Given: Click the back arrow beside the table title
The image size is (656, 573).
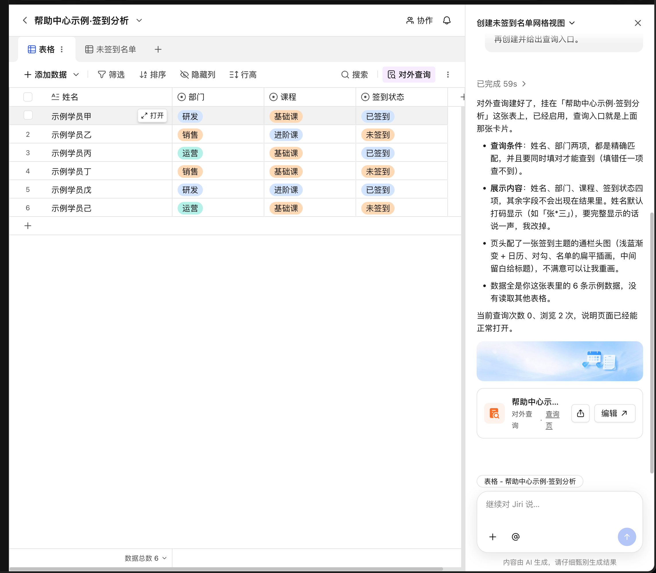Looking at the screenshot, I should [25, 20].
